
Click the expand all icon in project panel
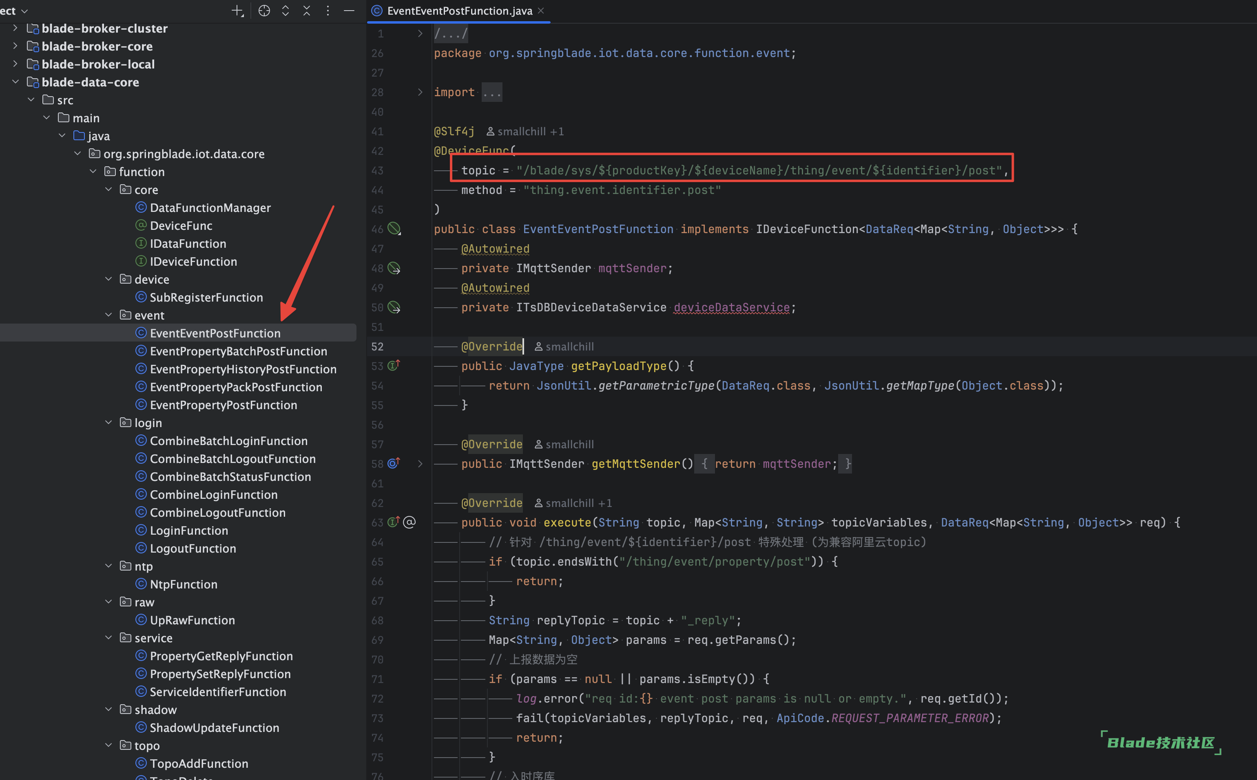pos(285,11)
